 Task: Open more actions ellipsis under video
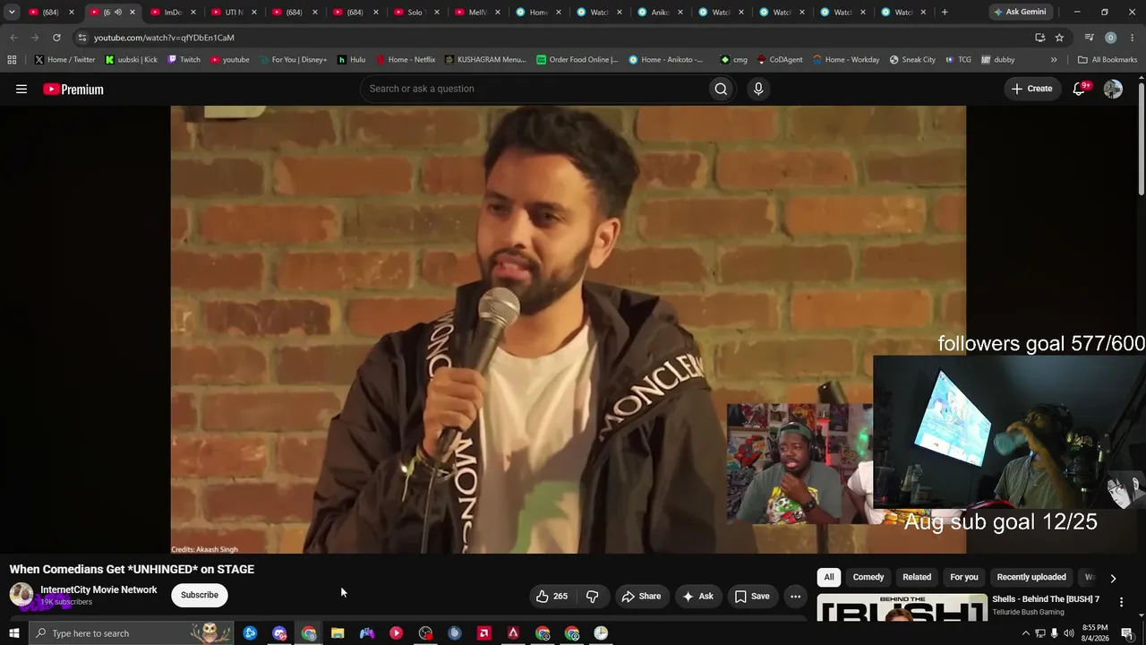(x=795, y=597)
